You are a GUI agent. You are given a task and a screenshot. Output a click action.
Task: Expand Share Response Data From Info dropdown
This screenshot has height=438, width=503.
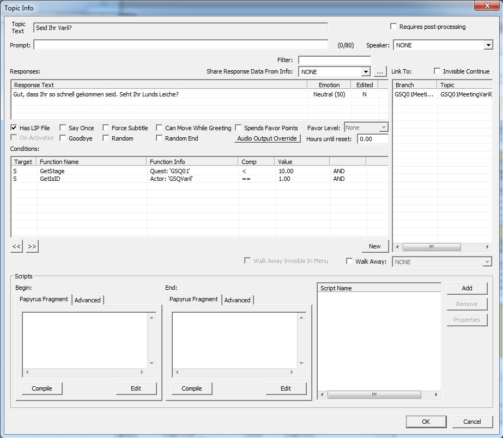365,72
